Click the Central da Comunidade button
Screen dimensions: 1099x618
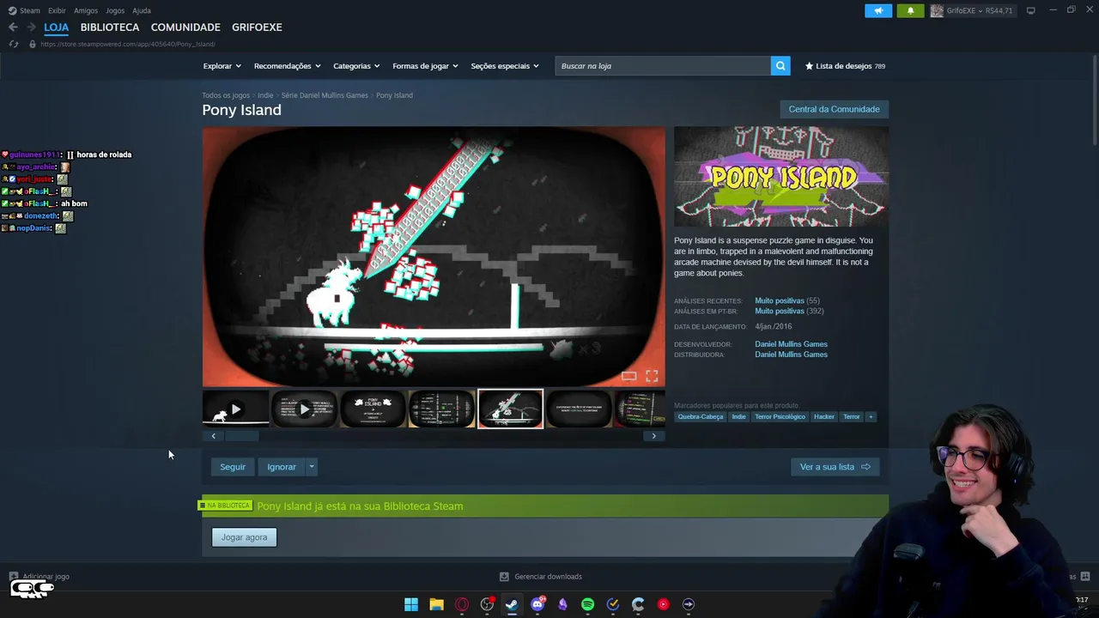[x=834, y=109]
